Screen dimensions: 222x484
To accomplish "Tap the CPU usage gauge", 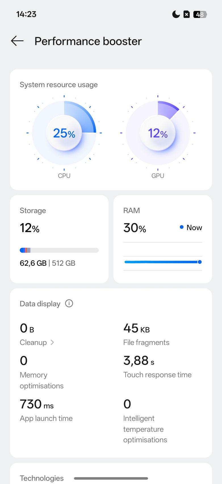I will 64,133.
